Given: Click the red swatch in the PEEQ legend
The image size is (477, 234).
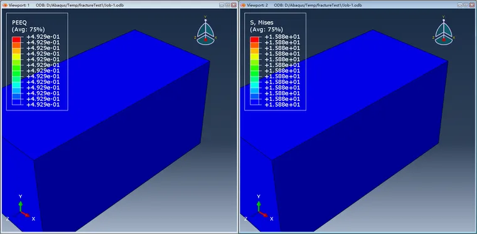Looking at the screenshot, I should tap(16, 40).
